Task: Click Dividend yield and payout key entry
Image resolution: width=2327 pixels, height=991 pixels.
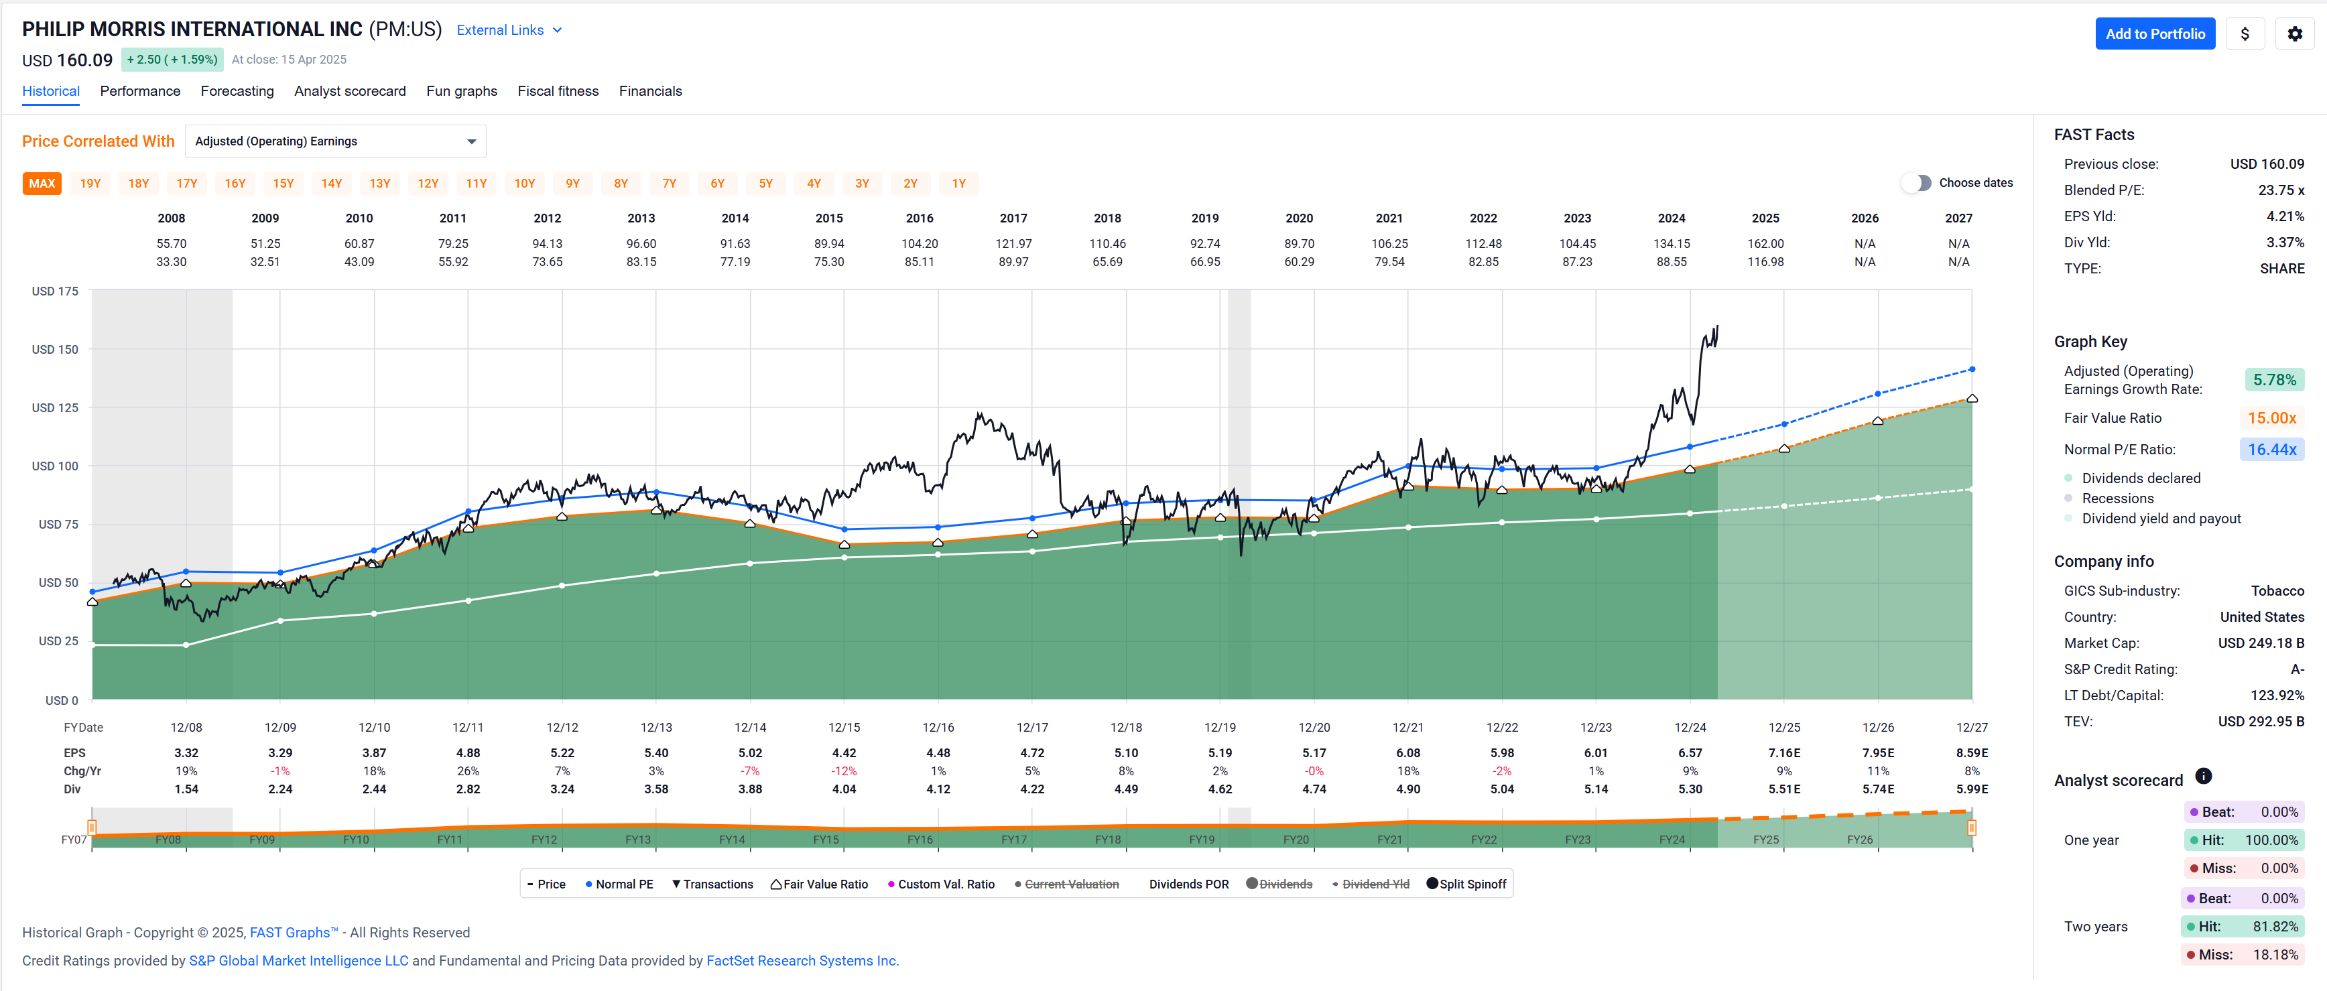Action: coord(2153,519)
